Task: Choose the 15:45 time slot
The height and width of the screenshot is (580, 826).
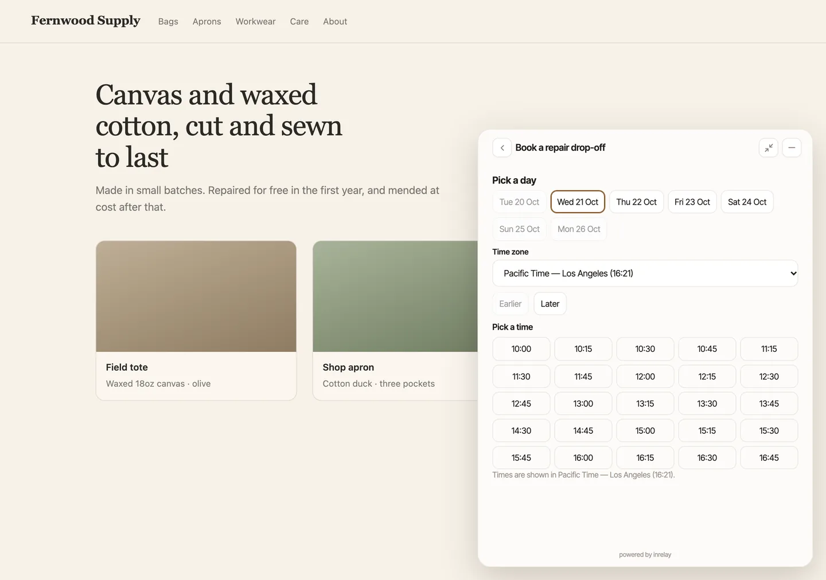Action: (x=521, y=458)
